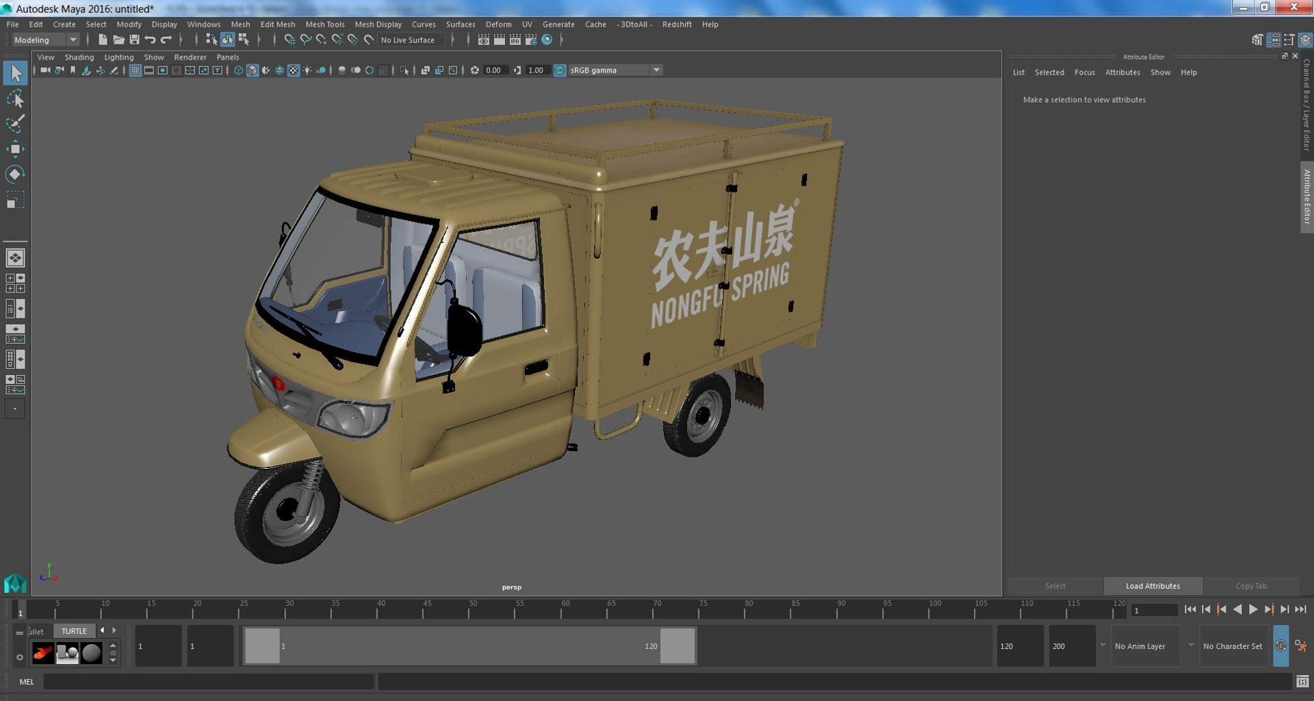Toggle snap to view planes
Screen dimensions: 1314x701
point(352,40)
